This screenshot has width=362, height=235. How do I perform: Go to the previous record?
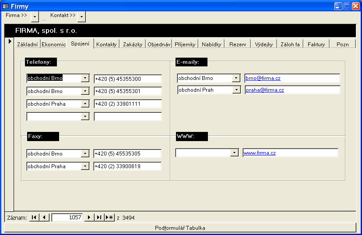(x=45, y=218)
